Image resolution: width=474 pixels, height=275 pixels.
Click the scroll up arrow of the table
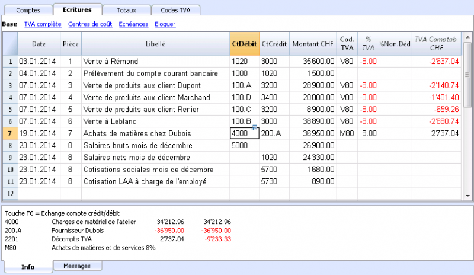coord(467,37)
